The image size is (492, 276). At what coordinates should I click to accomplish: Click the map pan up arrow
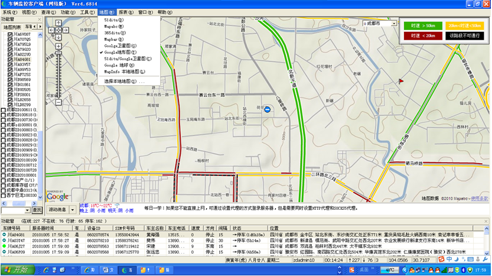[58, 23]
